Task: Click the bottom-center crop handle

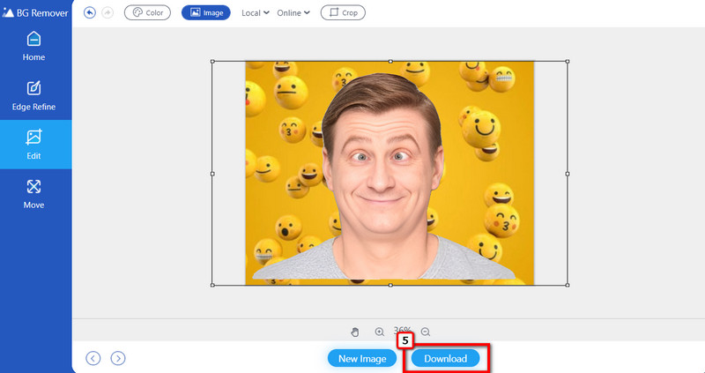Action: (390, 285)
